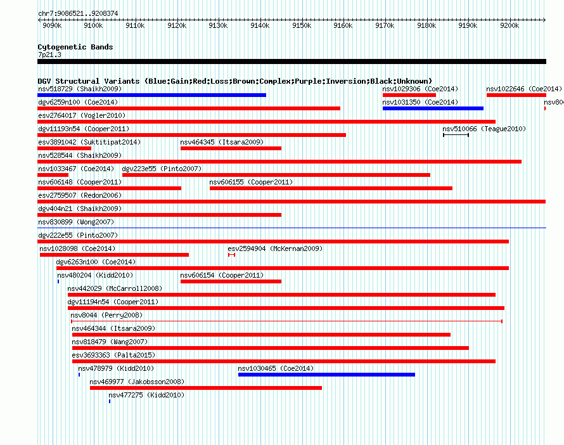
Task: Click the nsv518729 (Shaikh2009) variant label
Action: point(80,89)
